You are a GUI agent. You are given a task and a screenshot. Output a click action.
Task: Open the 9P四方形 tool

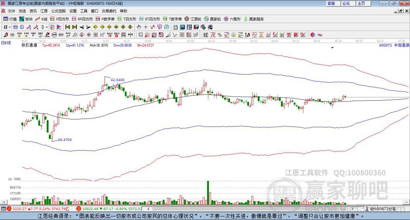click(82, 19)
